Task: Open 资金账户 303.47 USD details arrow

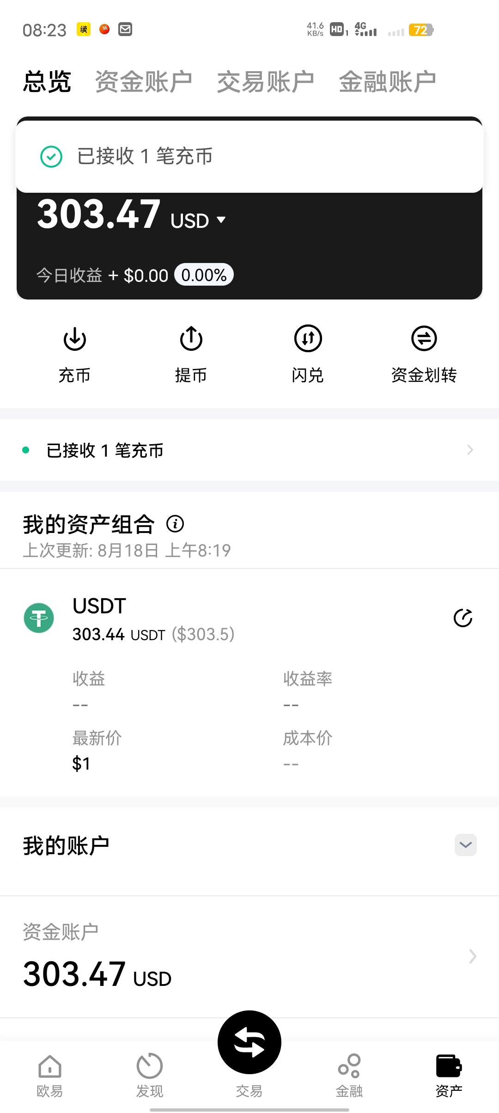Action: tap(472, 956)
